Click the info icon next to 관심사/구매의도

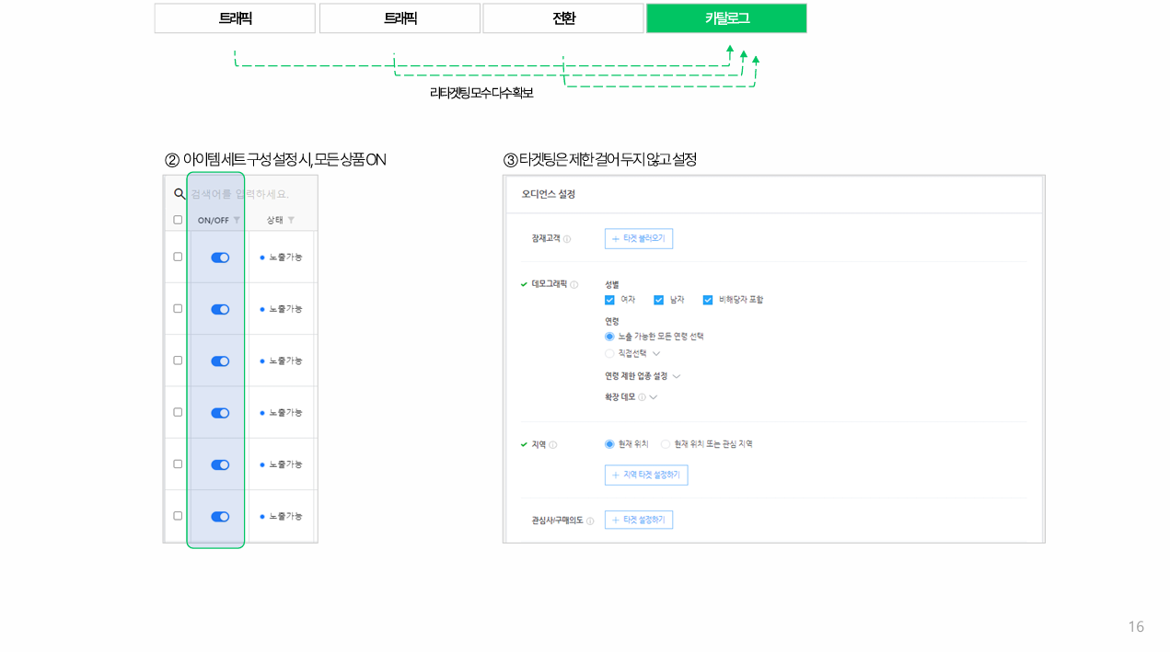[590, 520]
